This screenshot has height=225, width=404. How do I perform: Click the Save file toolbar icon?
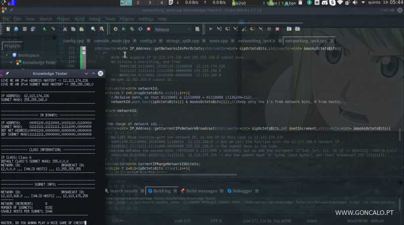(x=26, y=30)
